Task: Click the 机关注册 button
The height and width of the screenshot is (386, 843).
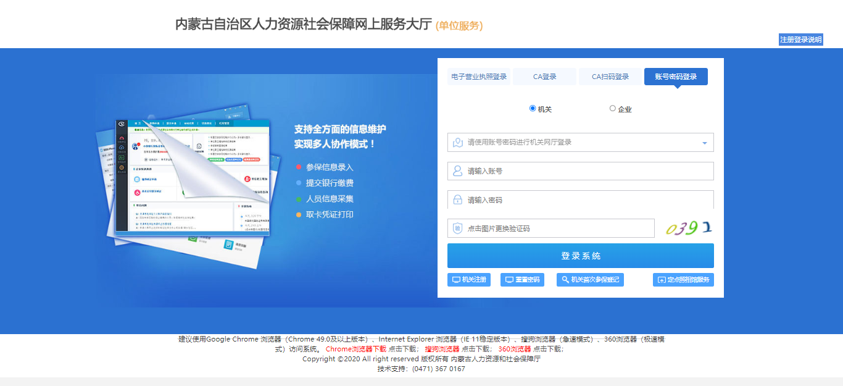Action: coord(469,280)
